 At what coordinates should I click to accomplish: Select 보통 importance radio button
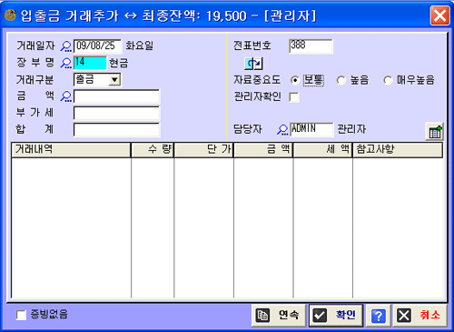pyautogui.click(x=294, y=80)
